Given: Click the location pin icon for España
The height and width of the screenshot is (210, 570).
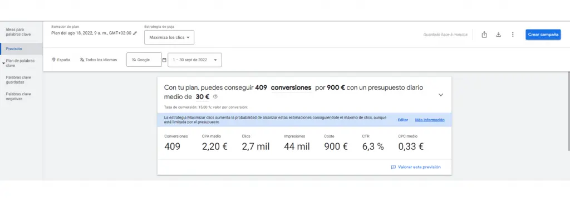Looking at the screenshot, I should (54, 60).
